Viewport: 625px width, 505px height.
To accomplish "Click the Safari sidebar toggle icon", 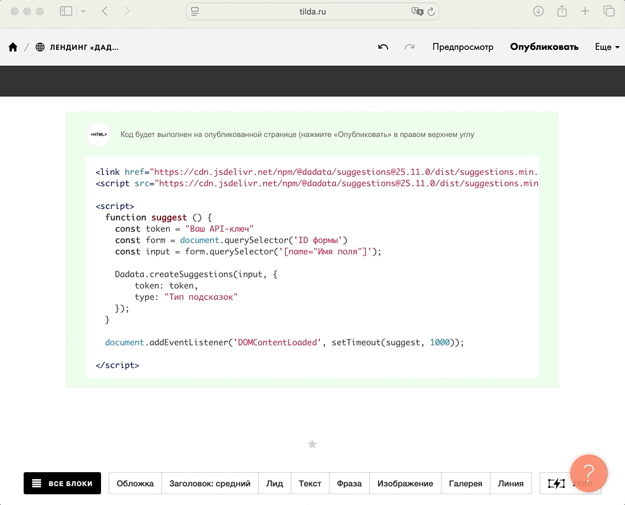I will tap(66, 11).
